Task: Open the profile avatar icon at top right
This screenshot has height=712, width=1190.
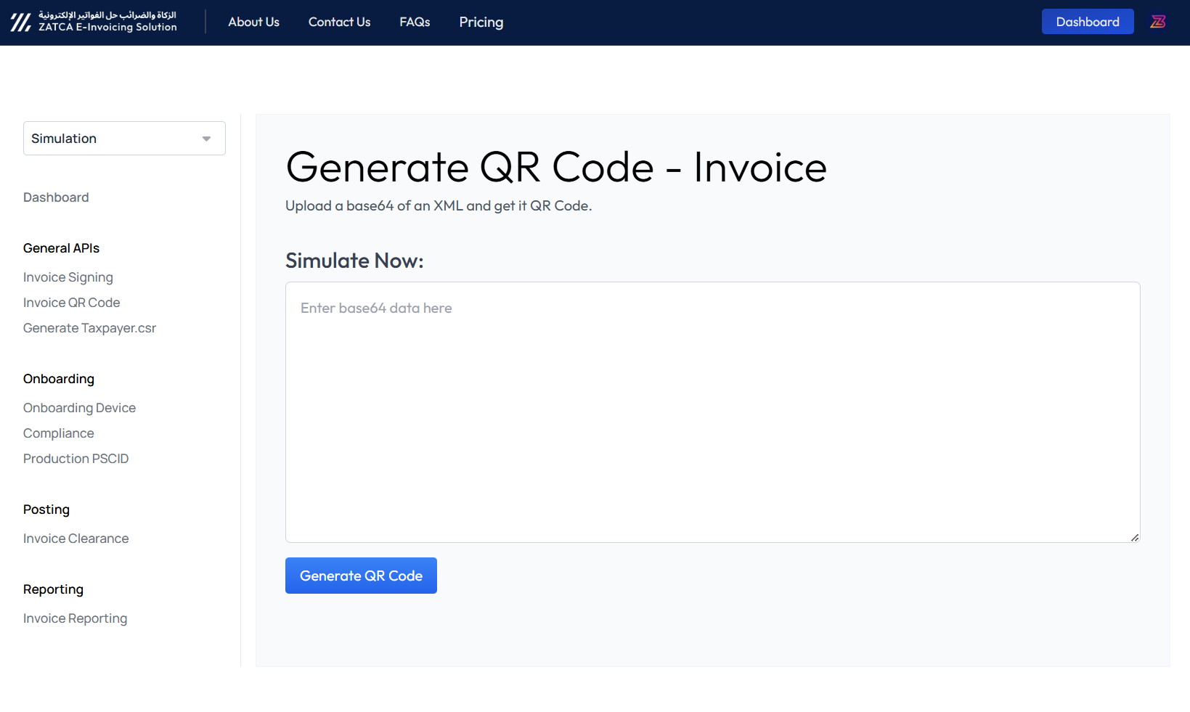Action: point(1158,21)
